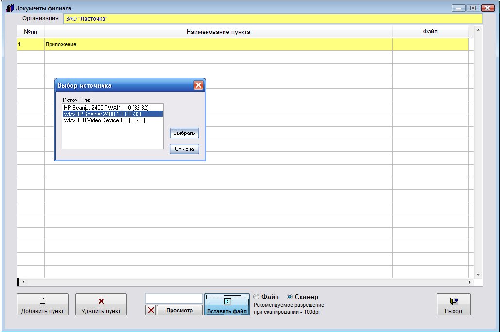The image size is (500, 332).
Task: Click the Документы филиала window icon
Action: 10,8
